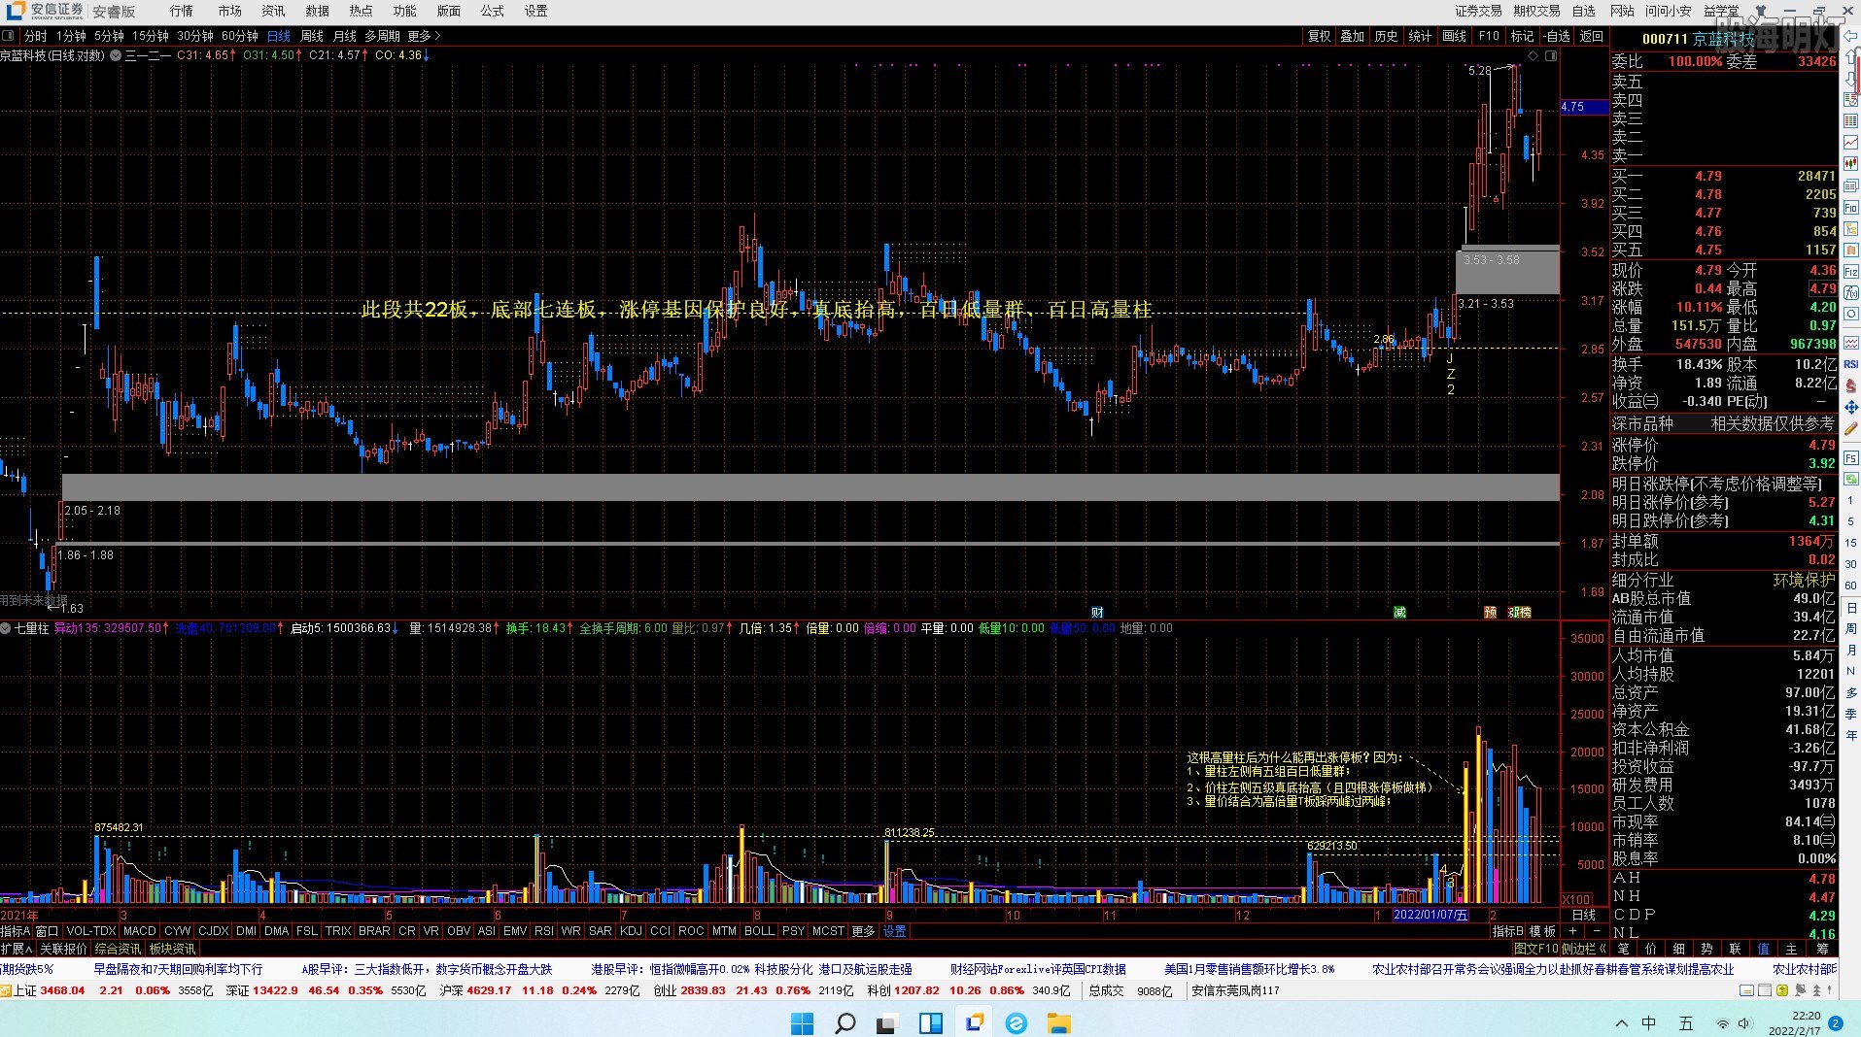Click the index bar icon left of 上证
Screen dimensions: 1861x1037
pos(6,991)
